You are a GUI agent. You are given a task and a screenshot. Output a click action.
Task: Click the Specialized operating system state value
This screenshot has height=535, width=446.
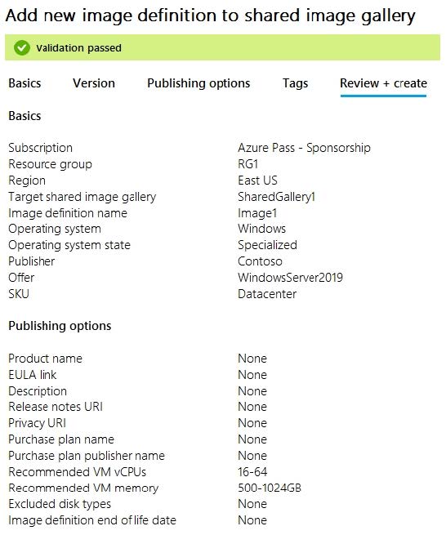pos(268,245)
